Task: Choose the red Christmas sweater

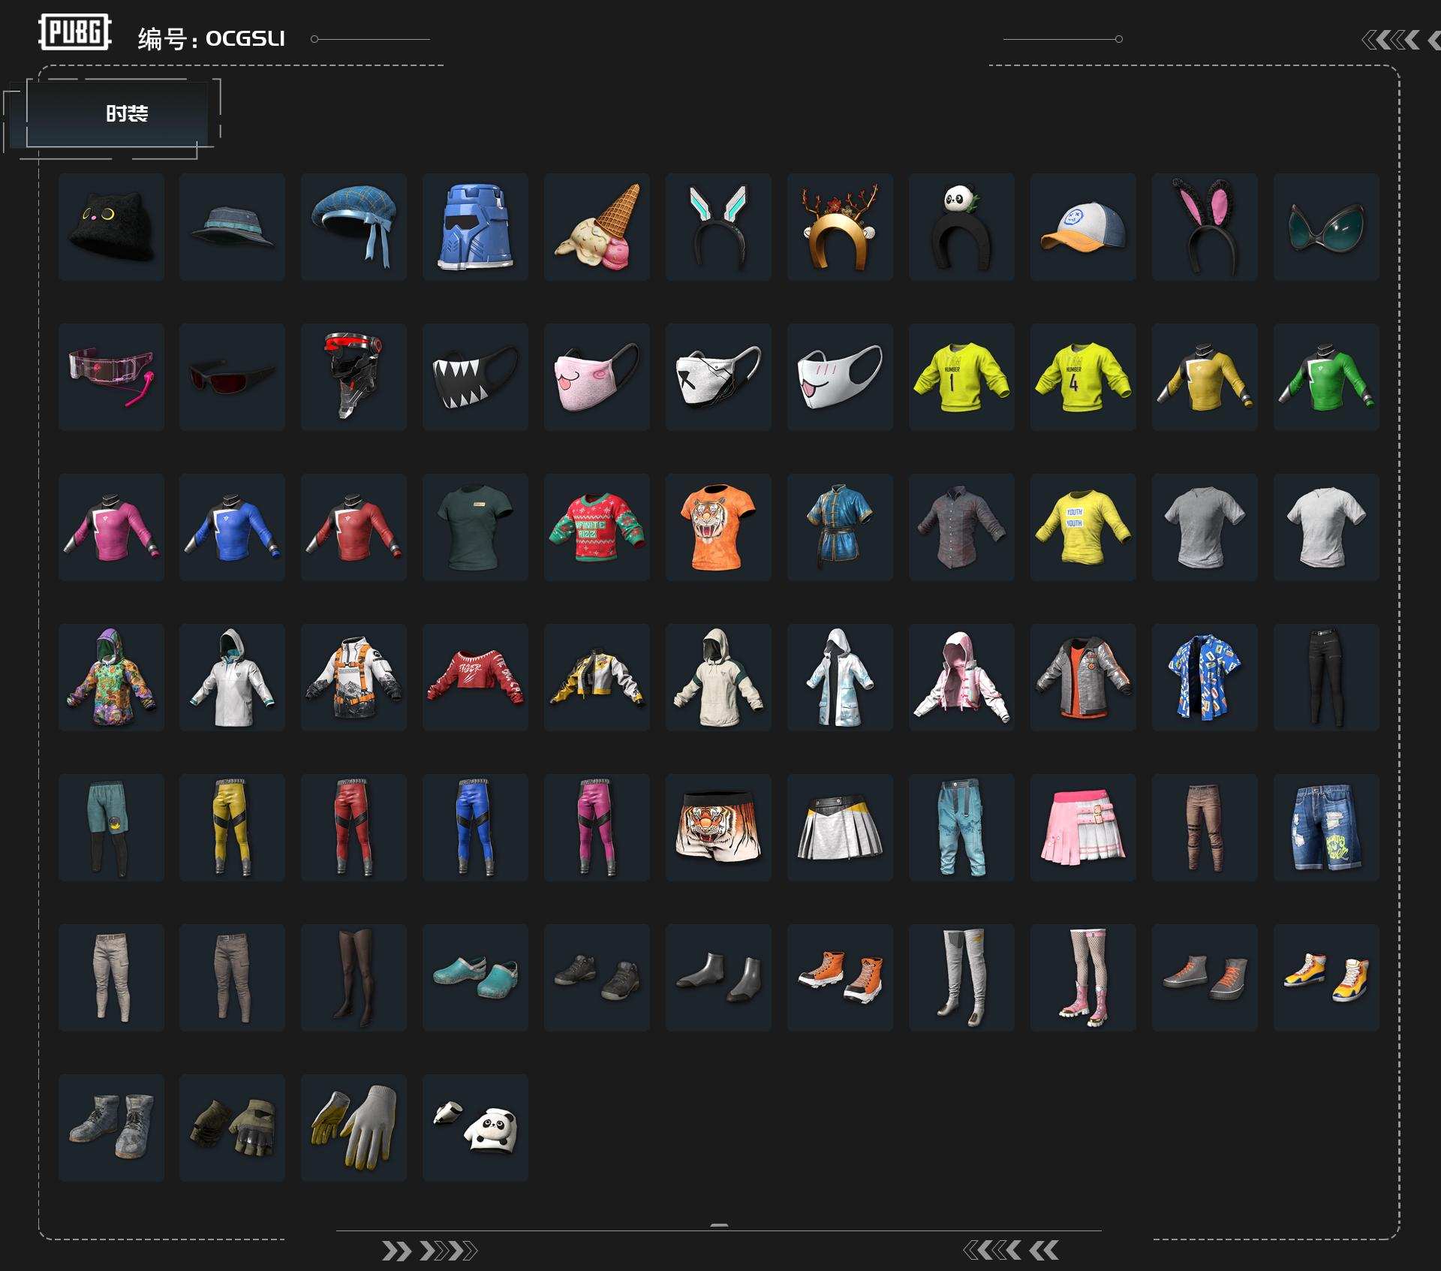Action: point(597,527)
